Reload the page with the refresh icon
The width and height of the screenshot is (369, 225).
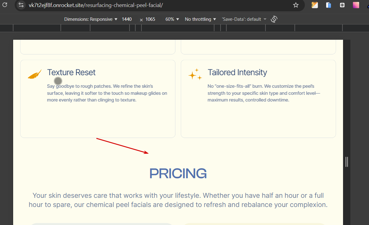click(5, 5)
